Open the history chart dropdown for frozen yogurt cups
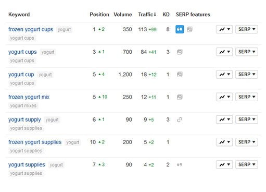Screen dimensions: 266x192 click(x=224, y=29)
